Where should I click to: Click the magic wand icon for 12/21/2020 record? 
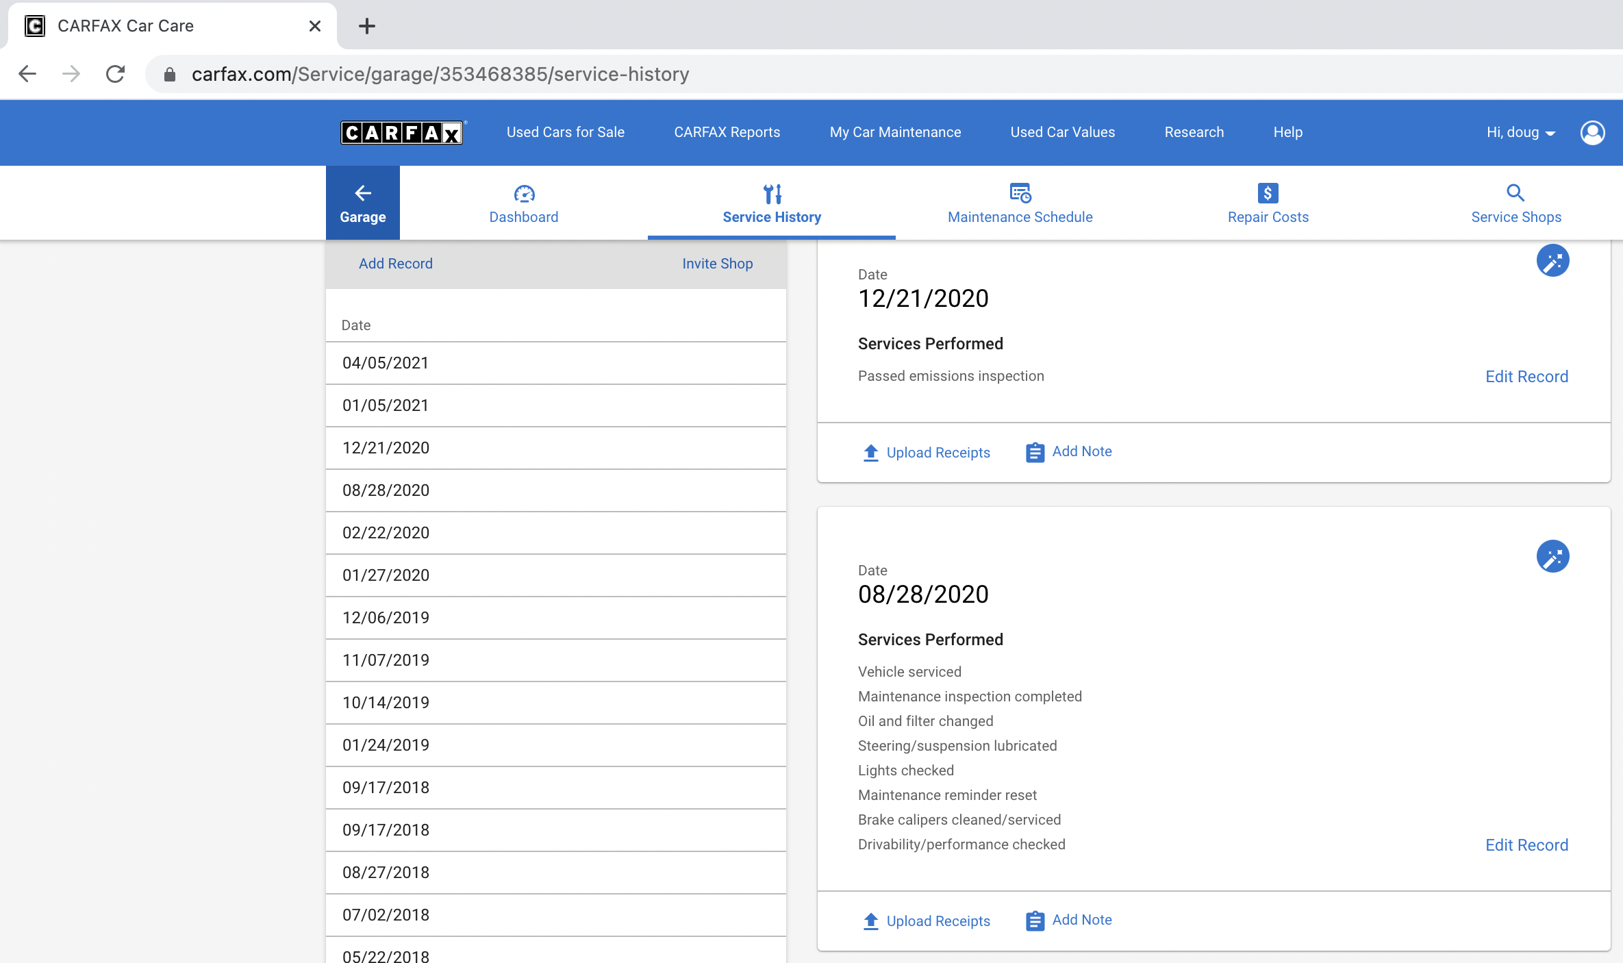coord(1552,261)
